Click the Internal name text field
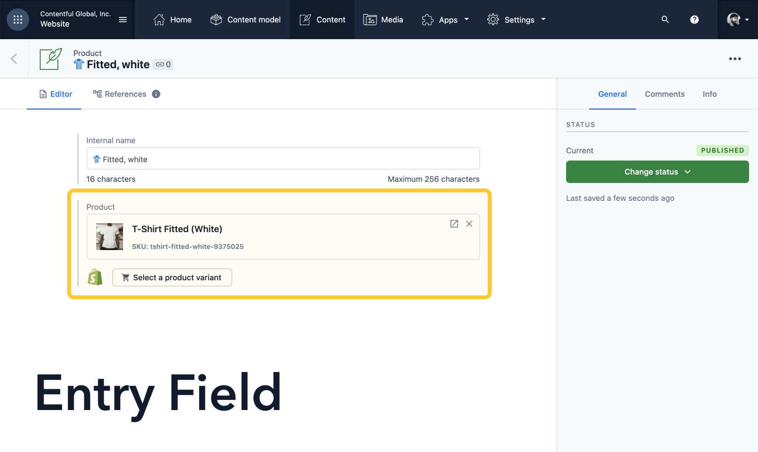Viewport: 758px width, 452px height. [x=283, y=159]
